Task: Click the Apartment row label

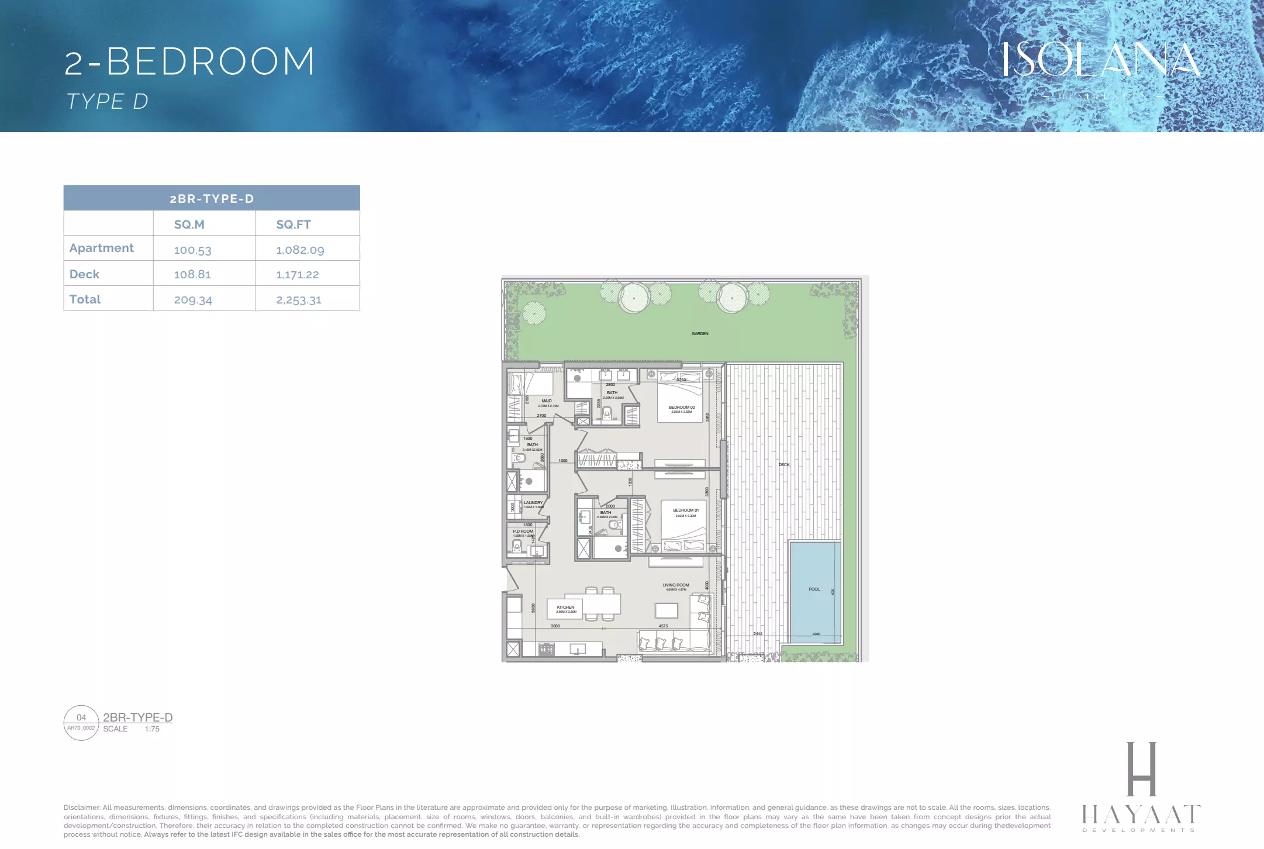Action: [x=102, y=248]
